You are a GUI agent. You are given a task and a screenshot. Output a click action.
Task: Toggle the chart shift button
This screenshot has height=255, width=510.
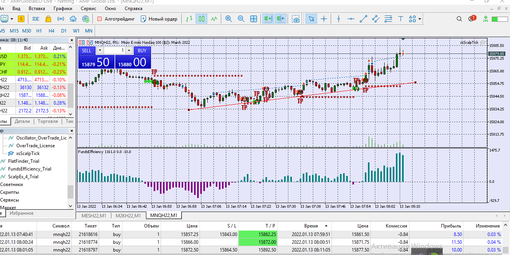click(280, 19)
